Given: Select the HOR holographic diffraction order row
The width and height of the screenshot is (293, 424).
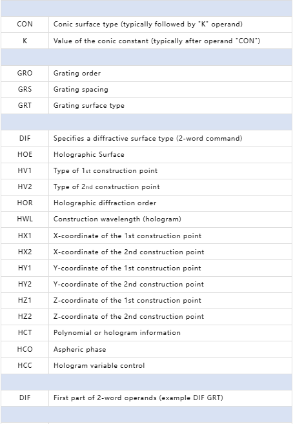Looking at the screenshot, I should pos(146,203).
